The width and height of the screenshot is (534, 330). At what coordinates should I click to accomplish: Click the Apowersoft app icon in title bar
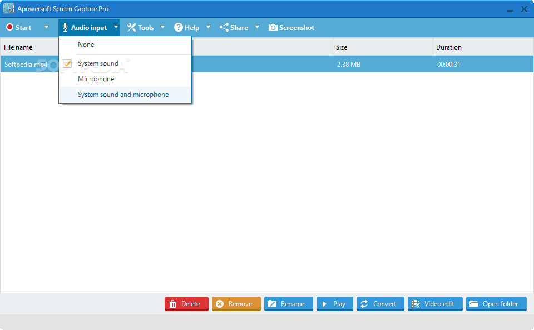click(8, 8)
